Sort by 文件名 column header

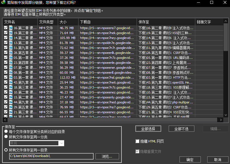coord(20,22)
